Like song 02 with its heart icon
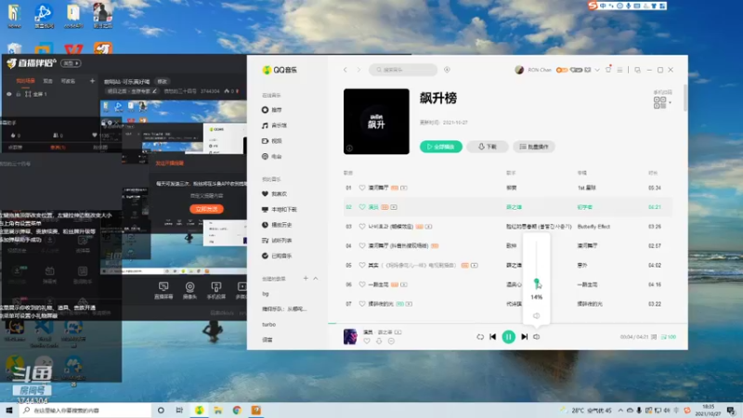743x418 pixels. click(x=362, y=207)
